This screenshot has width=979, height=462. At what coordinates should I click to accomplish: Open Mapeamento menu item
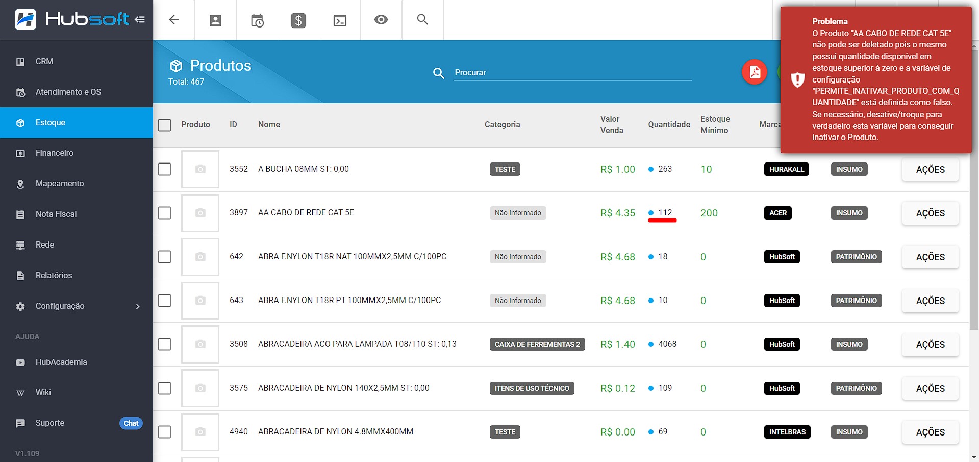77,183
